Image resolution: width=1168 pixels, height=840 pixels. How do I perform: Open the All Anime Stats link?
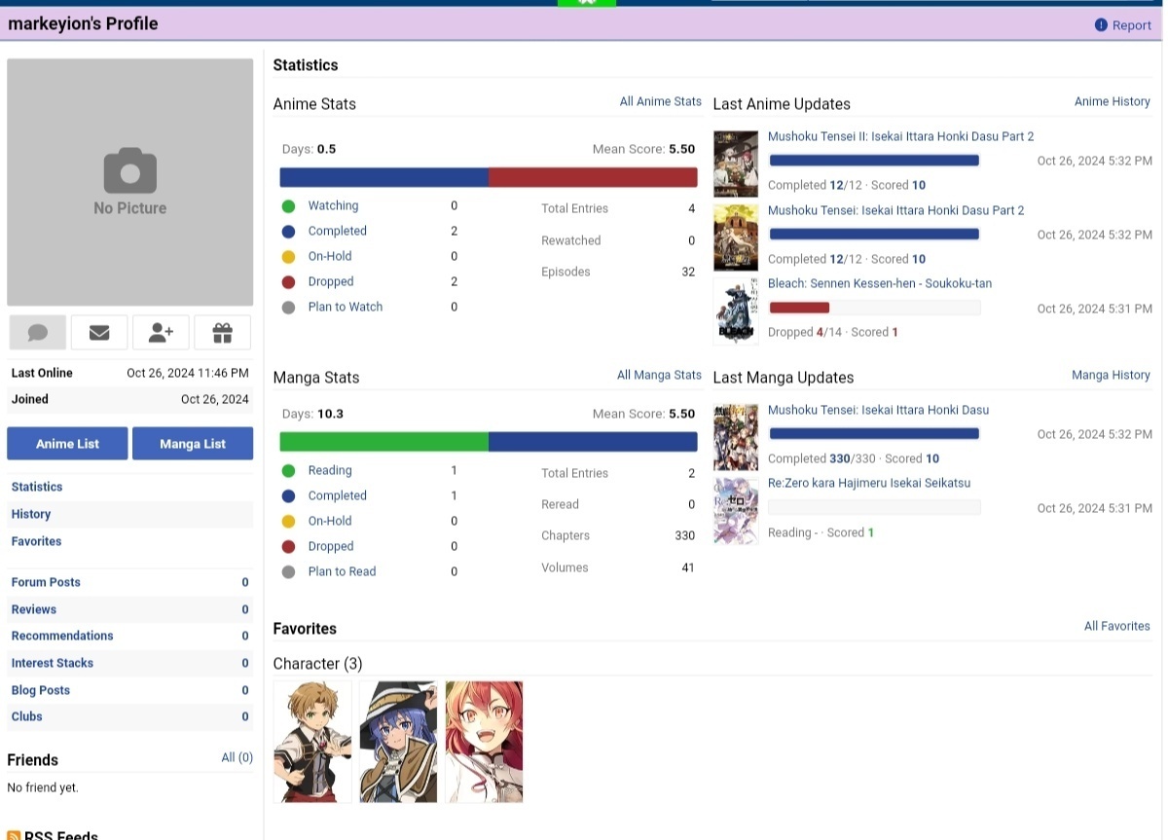point(660,101)
